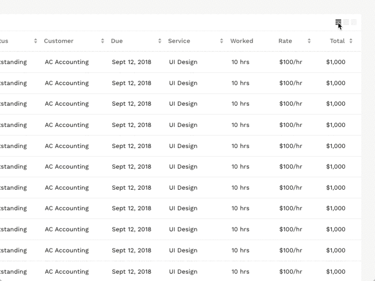
Task: Click the Total header label
Action: (337, 41)
